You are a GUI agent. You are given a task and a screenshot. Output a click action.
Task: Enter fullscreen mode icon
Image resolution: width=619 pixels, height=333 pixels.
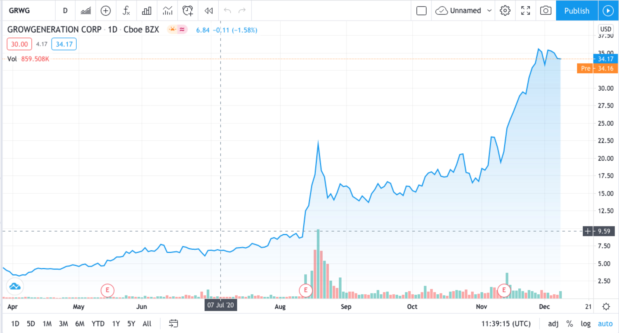(525, 11)
